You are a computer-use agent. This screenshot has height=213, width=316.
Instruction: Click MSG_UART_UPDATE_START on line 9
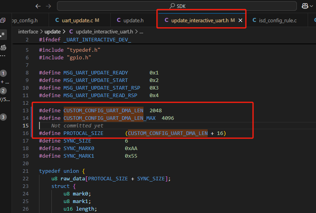pyautogui.click(x=96, y=80)
